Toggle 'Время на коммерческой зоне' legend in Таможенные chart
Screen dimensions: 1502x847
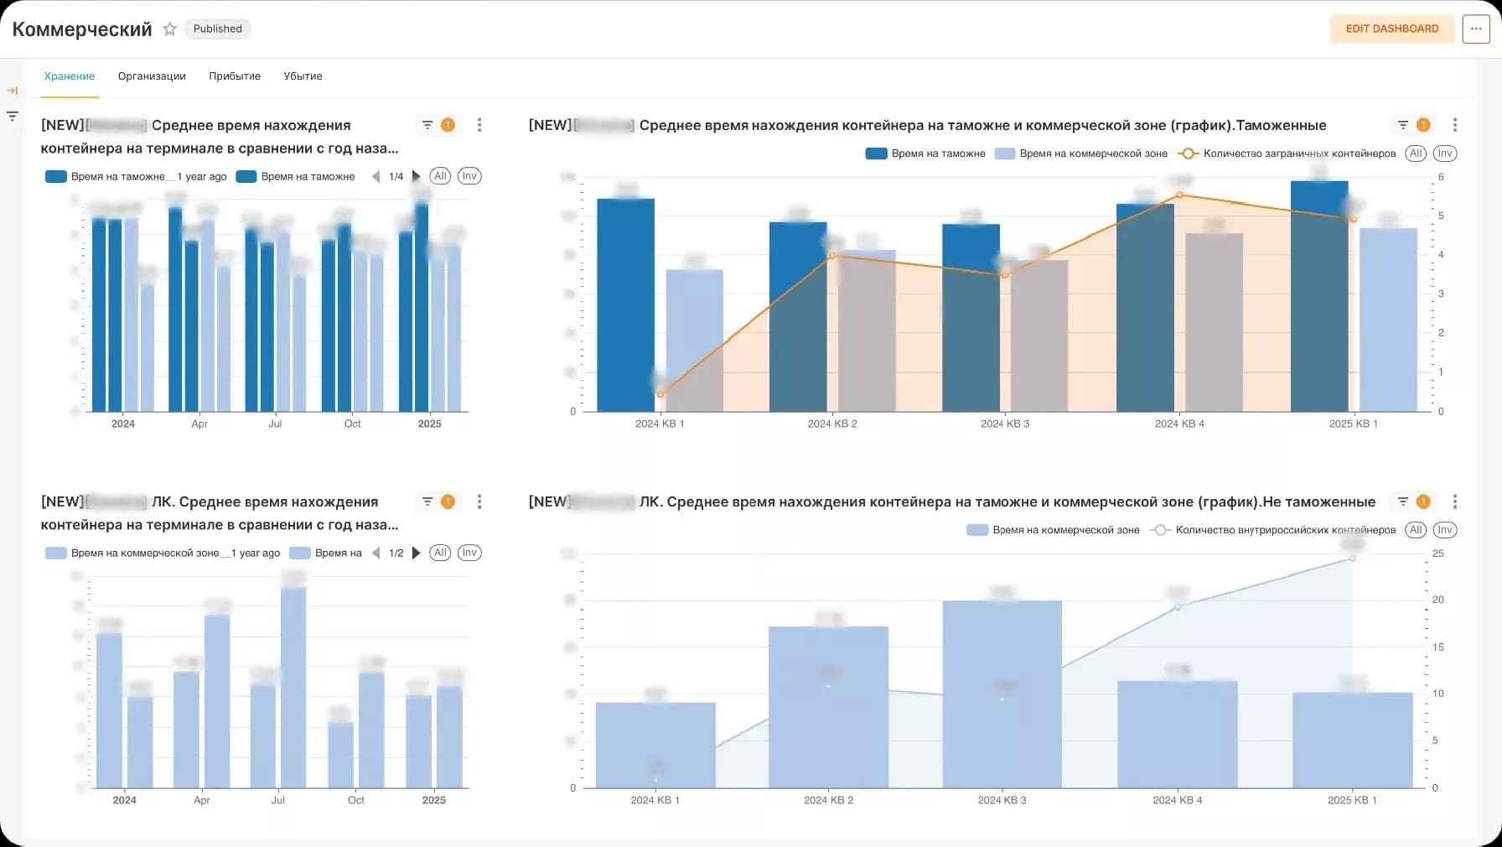[x=1081, y=153]
